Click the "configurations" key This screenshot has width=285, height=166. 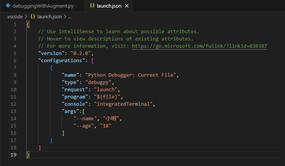pyautogui.click(x=62, y=61)
